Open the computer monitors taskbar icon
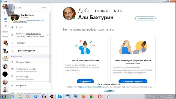Image resolution: width=176 pixels, height=99 pixels. (x=76, y=97)
